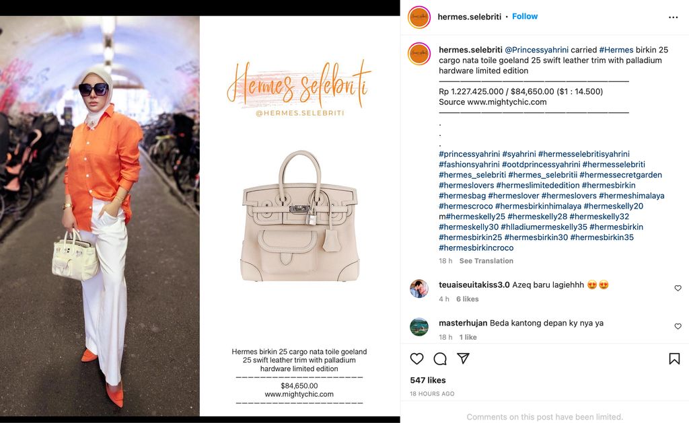
Task: Open the #hermesbirkin25 hashtag
Action: click(x=470, y=237)
